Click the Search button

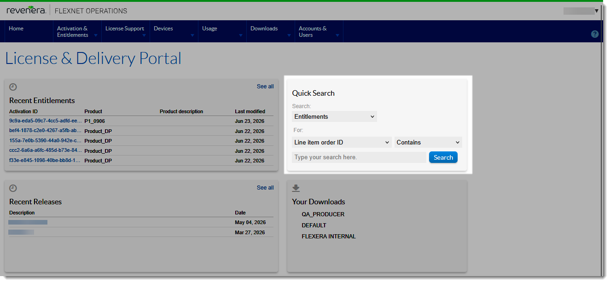point(443,157)
